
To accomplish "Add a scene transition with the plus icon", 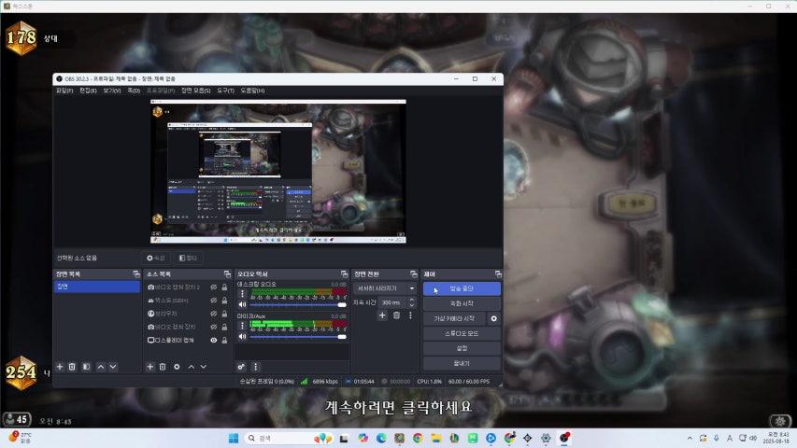I will (382, 315).
